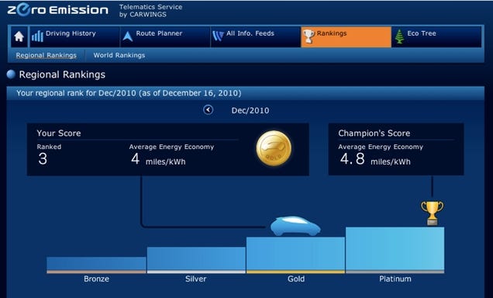Image resolution: width=493 pixels, height=298 pixels.
Task: Click "Average Energy Economy" label in Your Score
Action: pos(171,147)
